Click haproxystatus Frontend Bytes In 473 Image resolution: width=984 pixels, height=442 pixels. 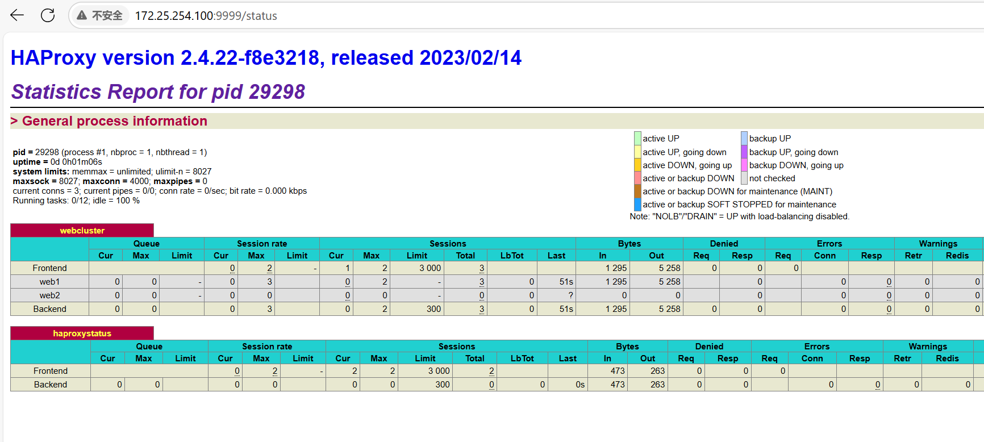[618, 370]
